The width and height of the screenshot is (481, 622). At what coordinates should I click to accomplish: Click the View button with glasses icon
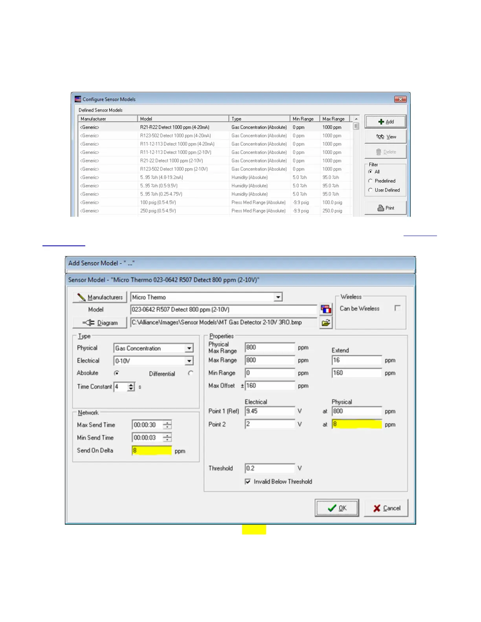(x=385, y=137)
